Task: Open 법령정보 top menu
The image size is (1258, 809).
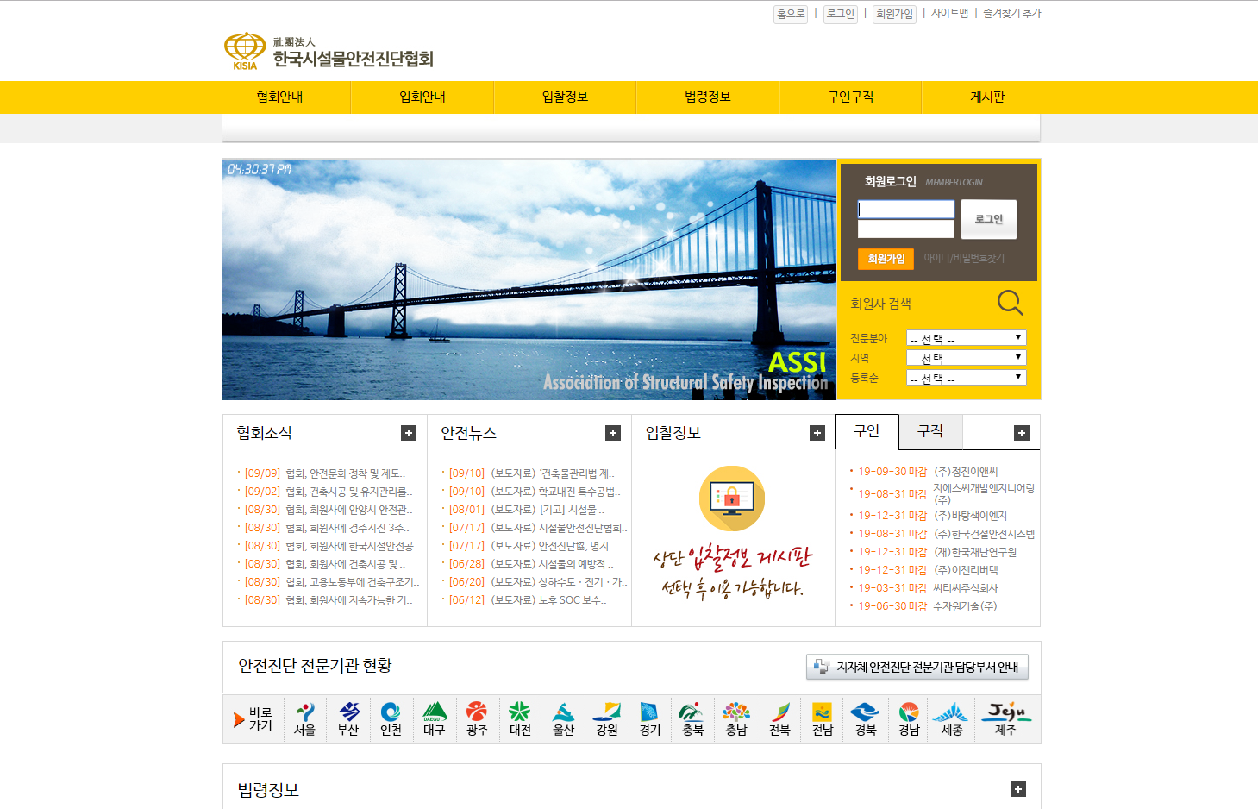Action: [708, 97]
